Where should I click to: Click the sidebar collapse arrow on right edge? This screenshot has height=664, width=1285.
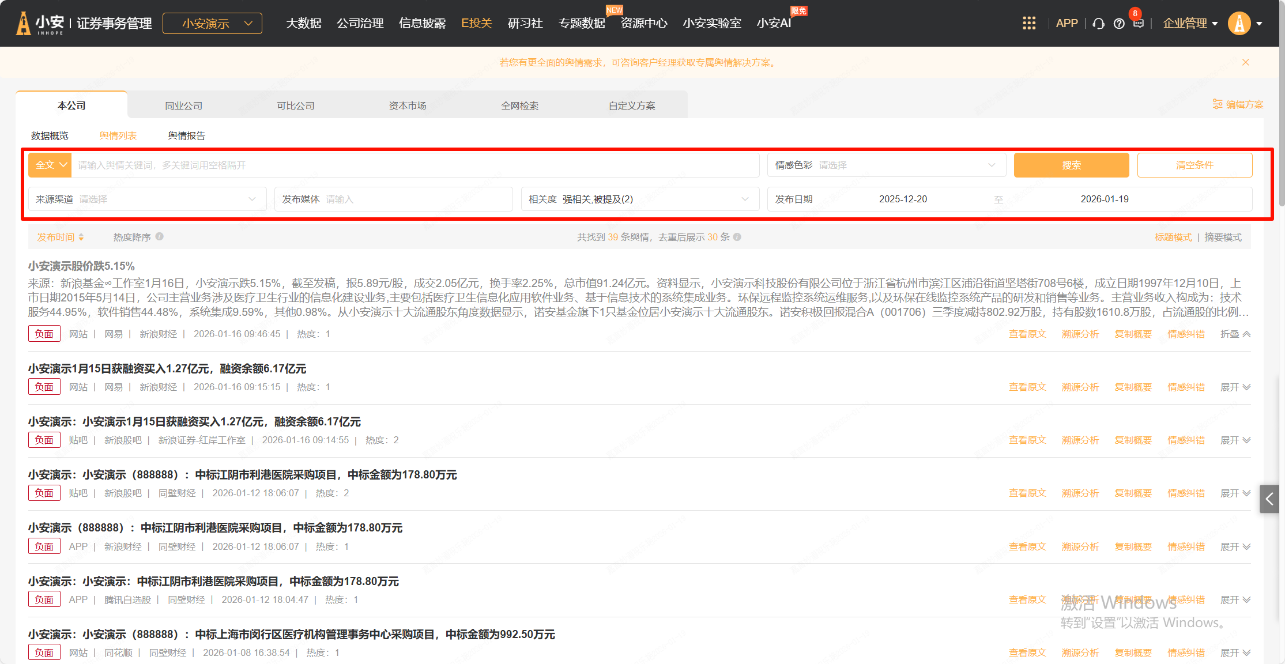[1269, 499]
